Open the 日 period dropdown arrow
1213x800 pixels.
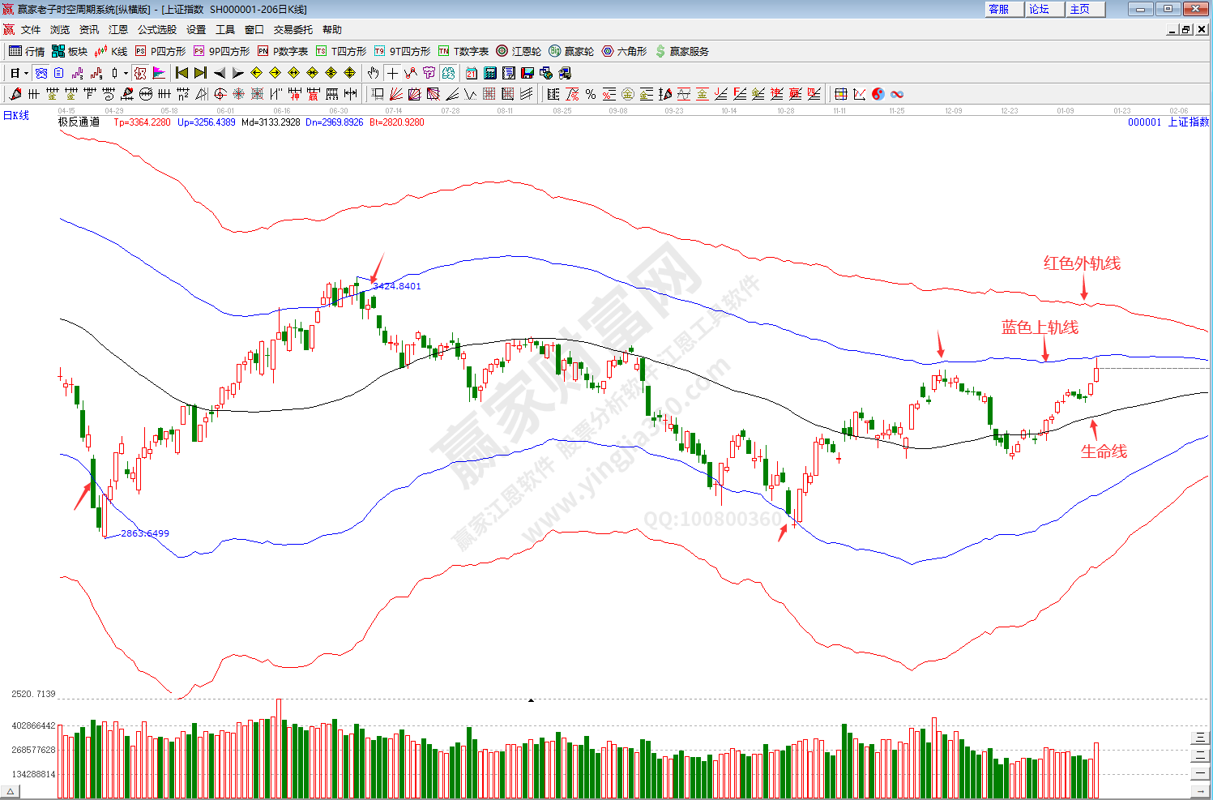[x=26, y=73]
